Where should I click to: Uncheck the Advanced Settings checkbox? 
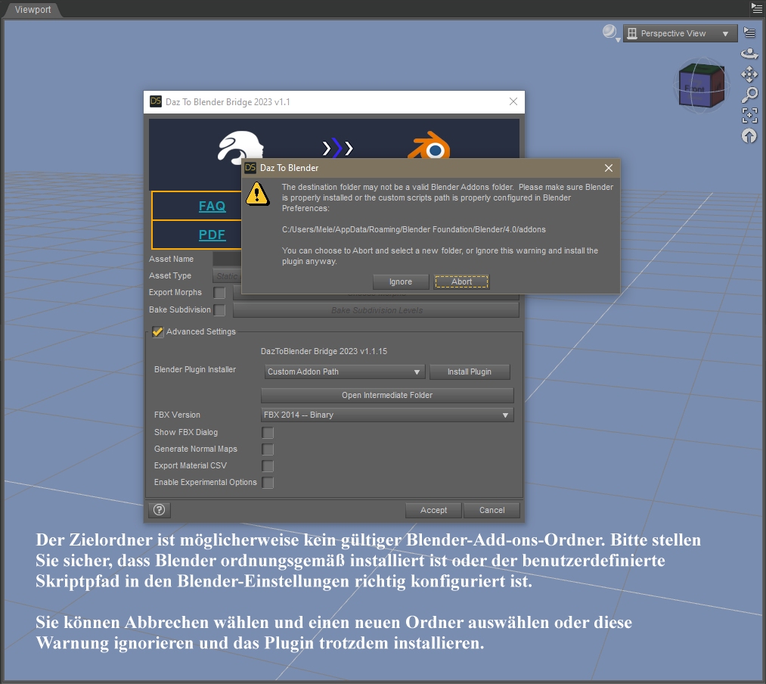pos(157,331)
